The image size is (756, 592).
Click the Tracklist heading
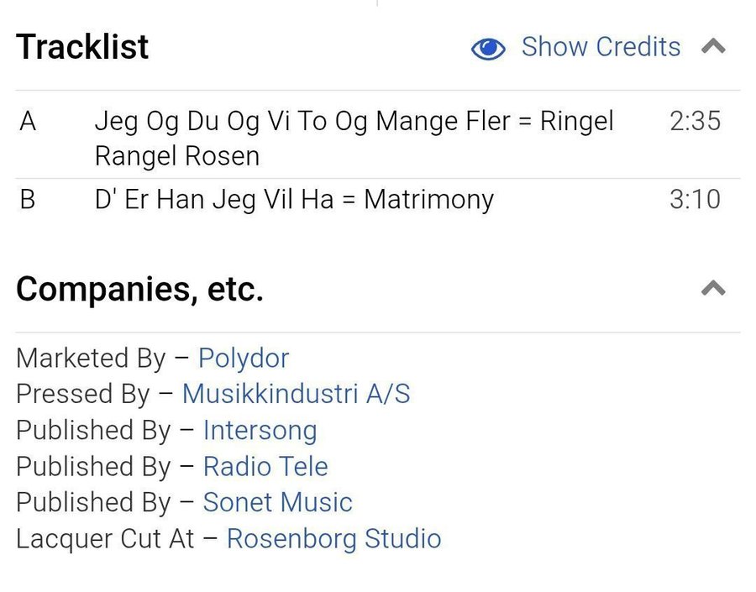pyautogui.click(x=82, y=47)
